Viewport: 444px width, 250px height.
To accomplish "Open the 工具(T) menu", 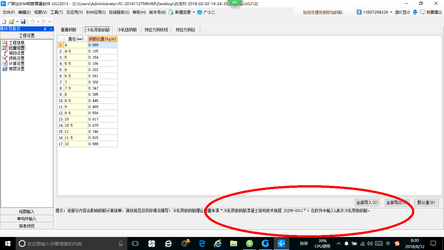I will (57, 12).
